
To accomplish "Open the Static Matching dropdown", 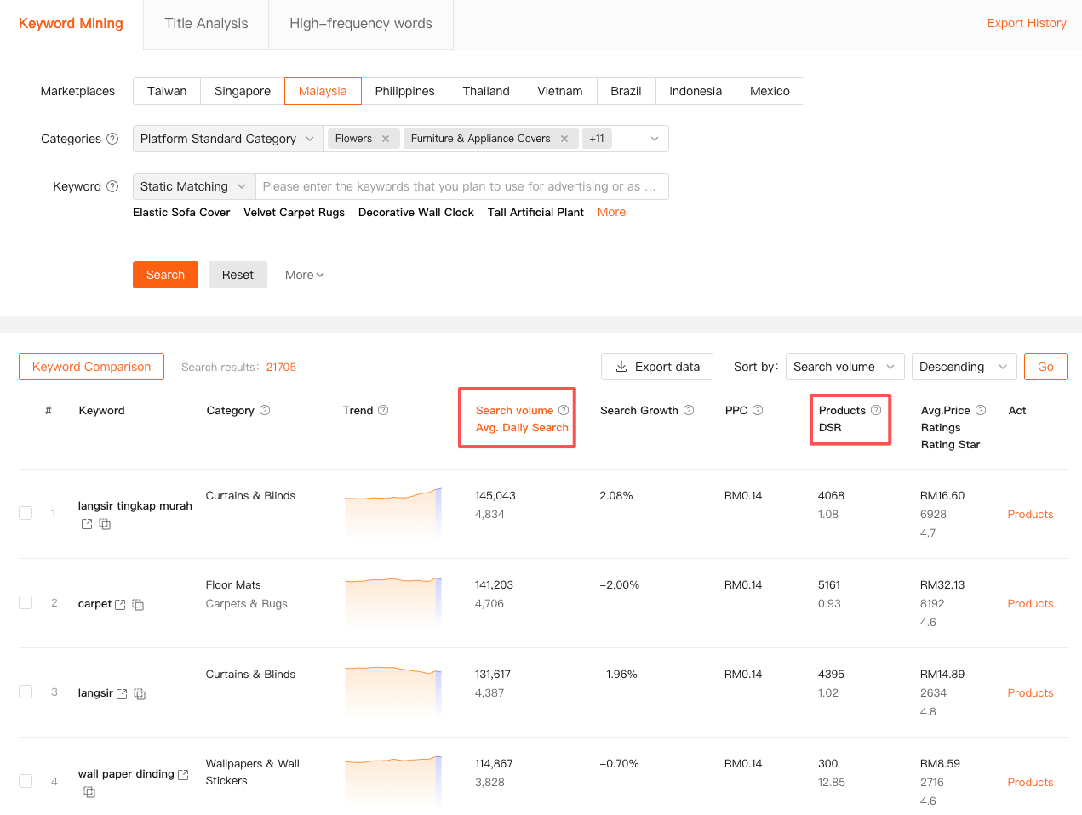I will [x=193, y=186].
